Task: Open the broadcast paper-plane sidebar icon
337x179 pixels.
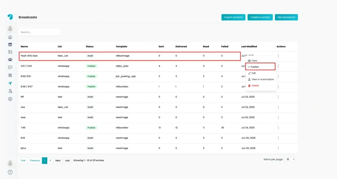Action: (10, 83)
